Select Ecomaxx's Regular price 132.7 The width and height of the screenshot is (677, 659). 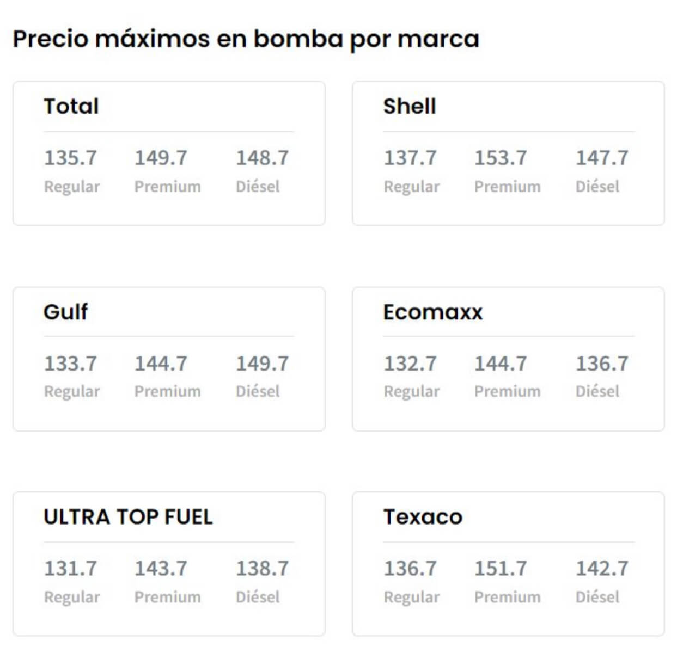(x=410, y=364)
